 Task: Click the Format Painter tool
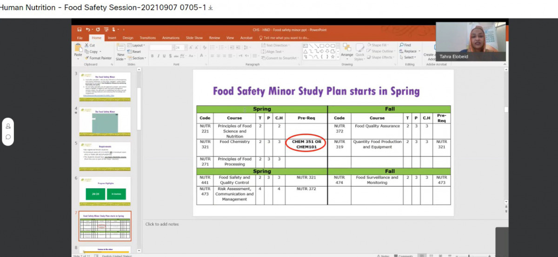point(98,58)
